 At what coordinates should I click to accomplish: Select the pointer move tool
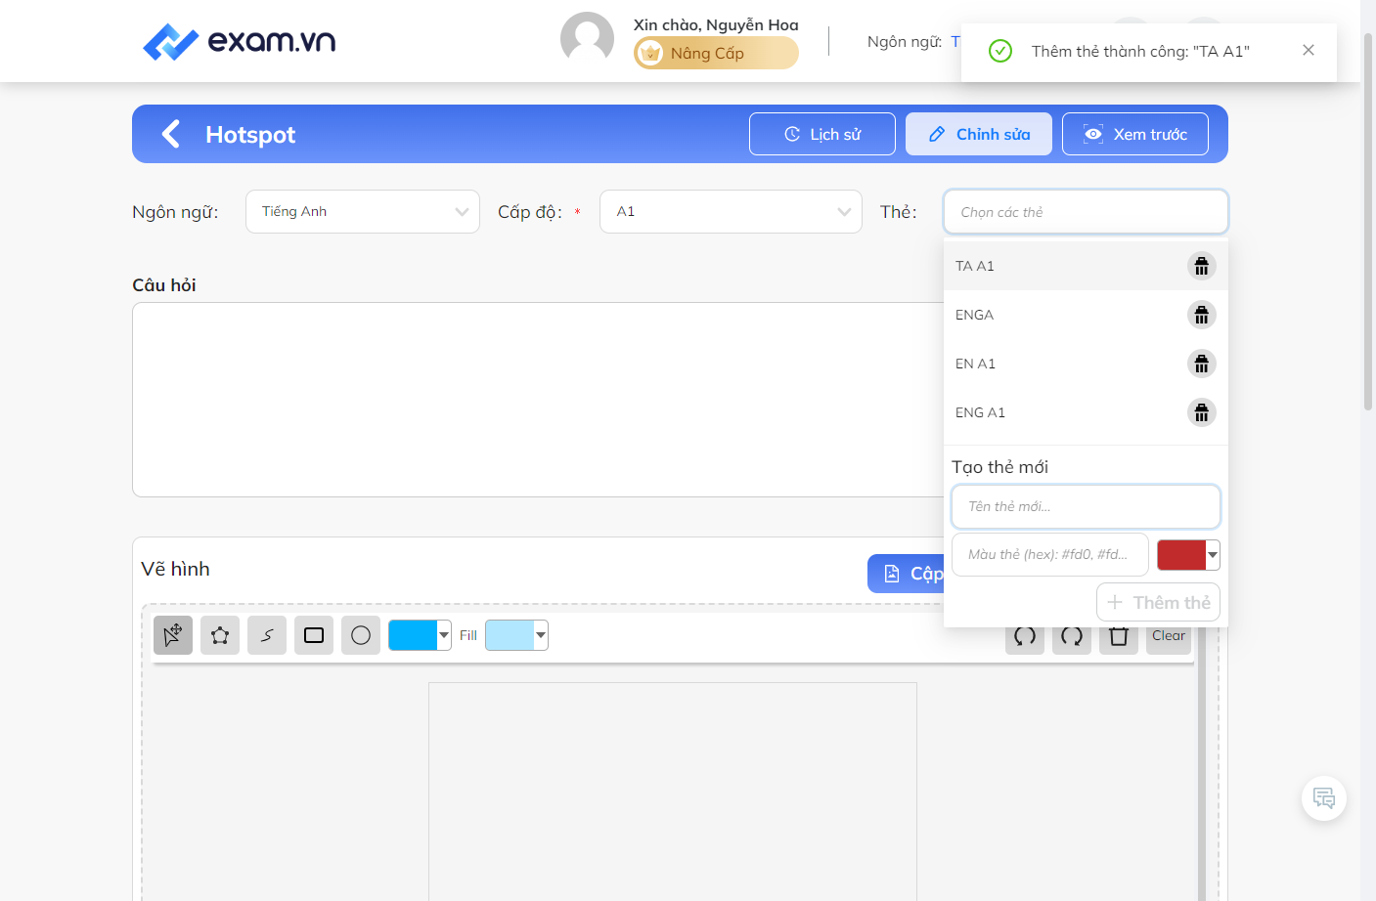[173, 635]
